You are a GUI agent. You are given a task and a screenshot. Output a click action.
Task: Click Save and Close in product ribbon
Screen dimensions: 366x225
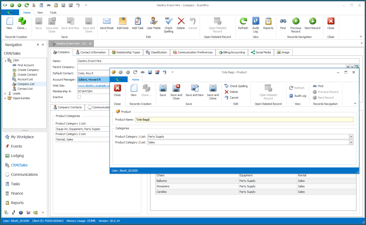coord(176,92)
